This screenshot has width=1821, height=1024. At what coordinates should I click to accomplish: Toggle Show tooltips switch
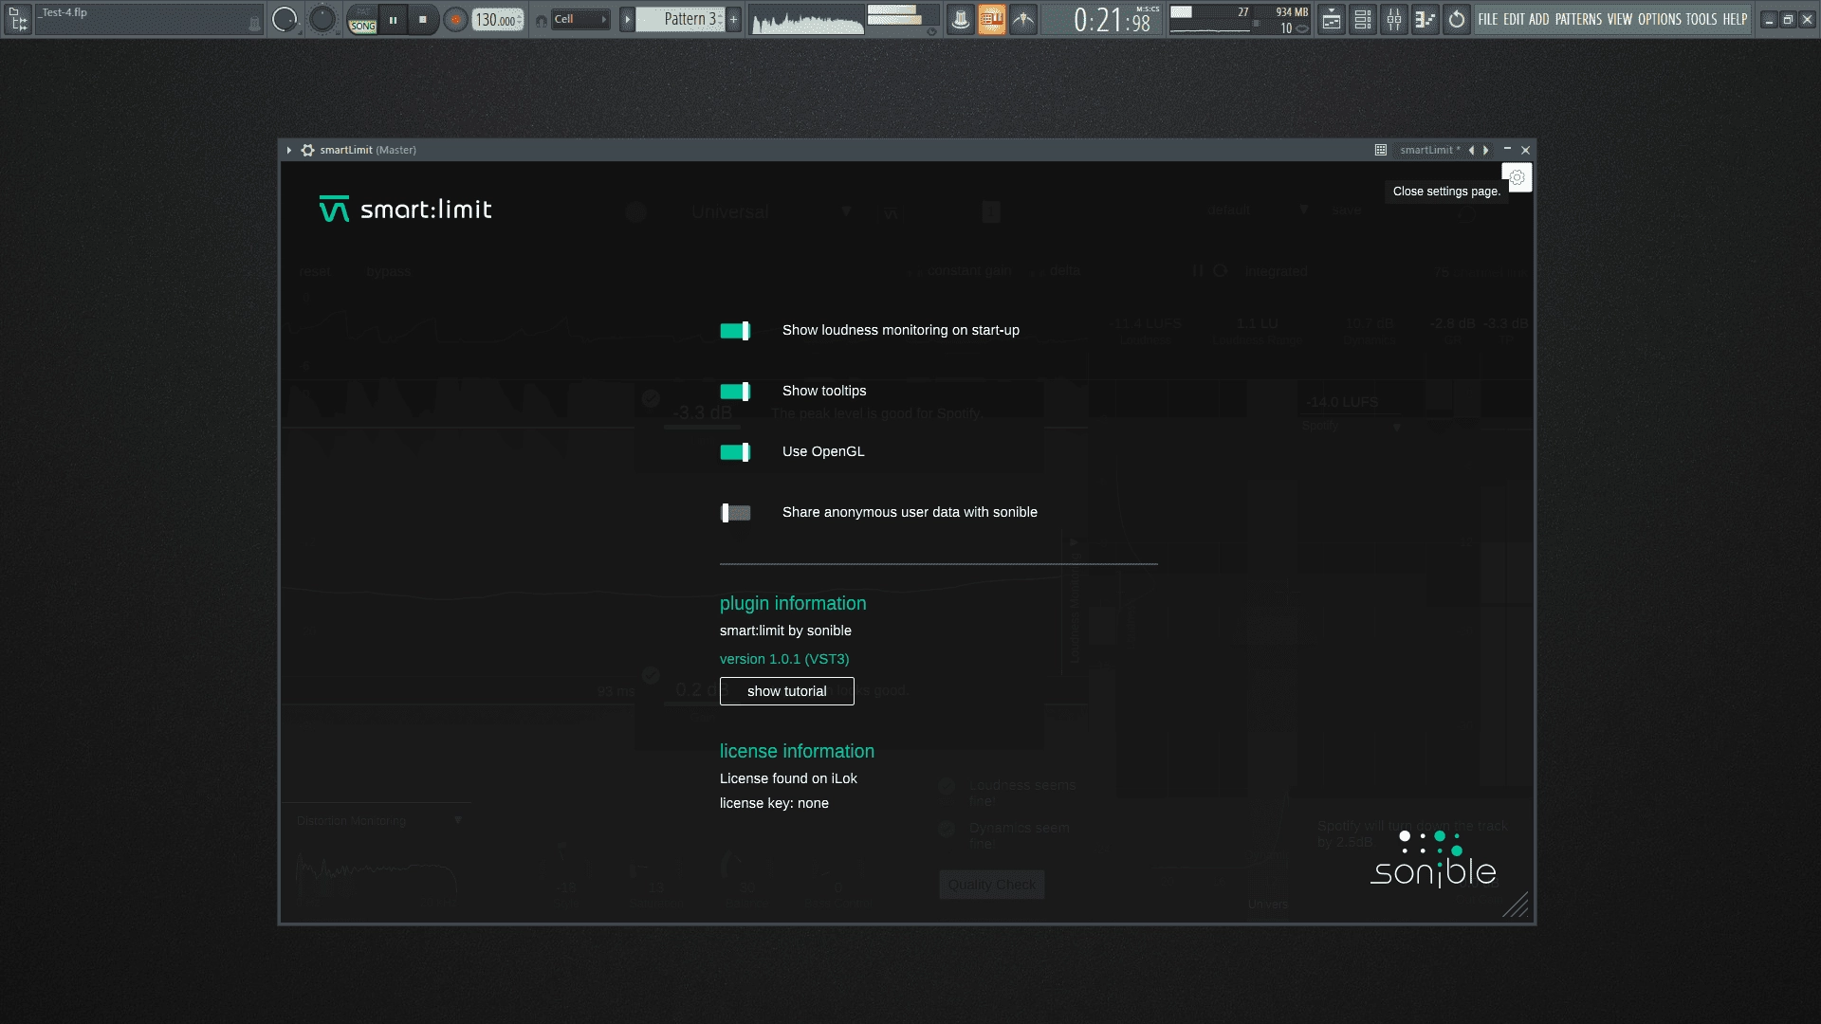click(x=735, y=391)
